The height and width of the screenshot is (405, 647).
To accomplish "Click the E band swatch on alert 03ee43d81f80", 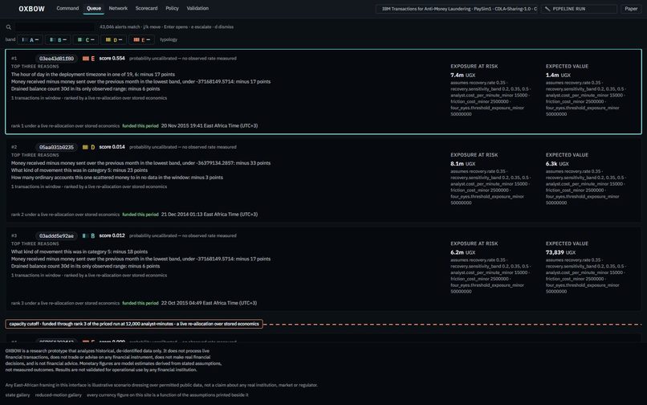I will (86, 59).
